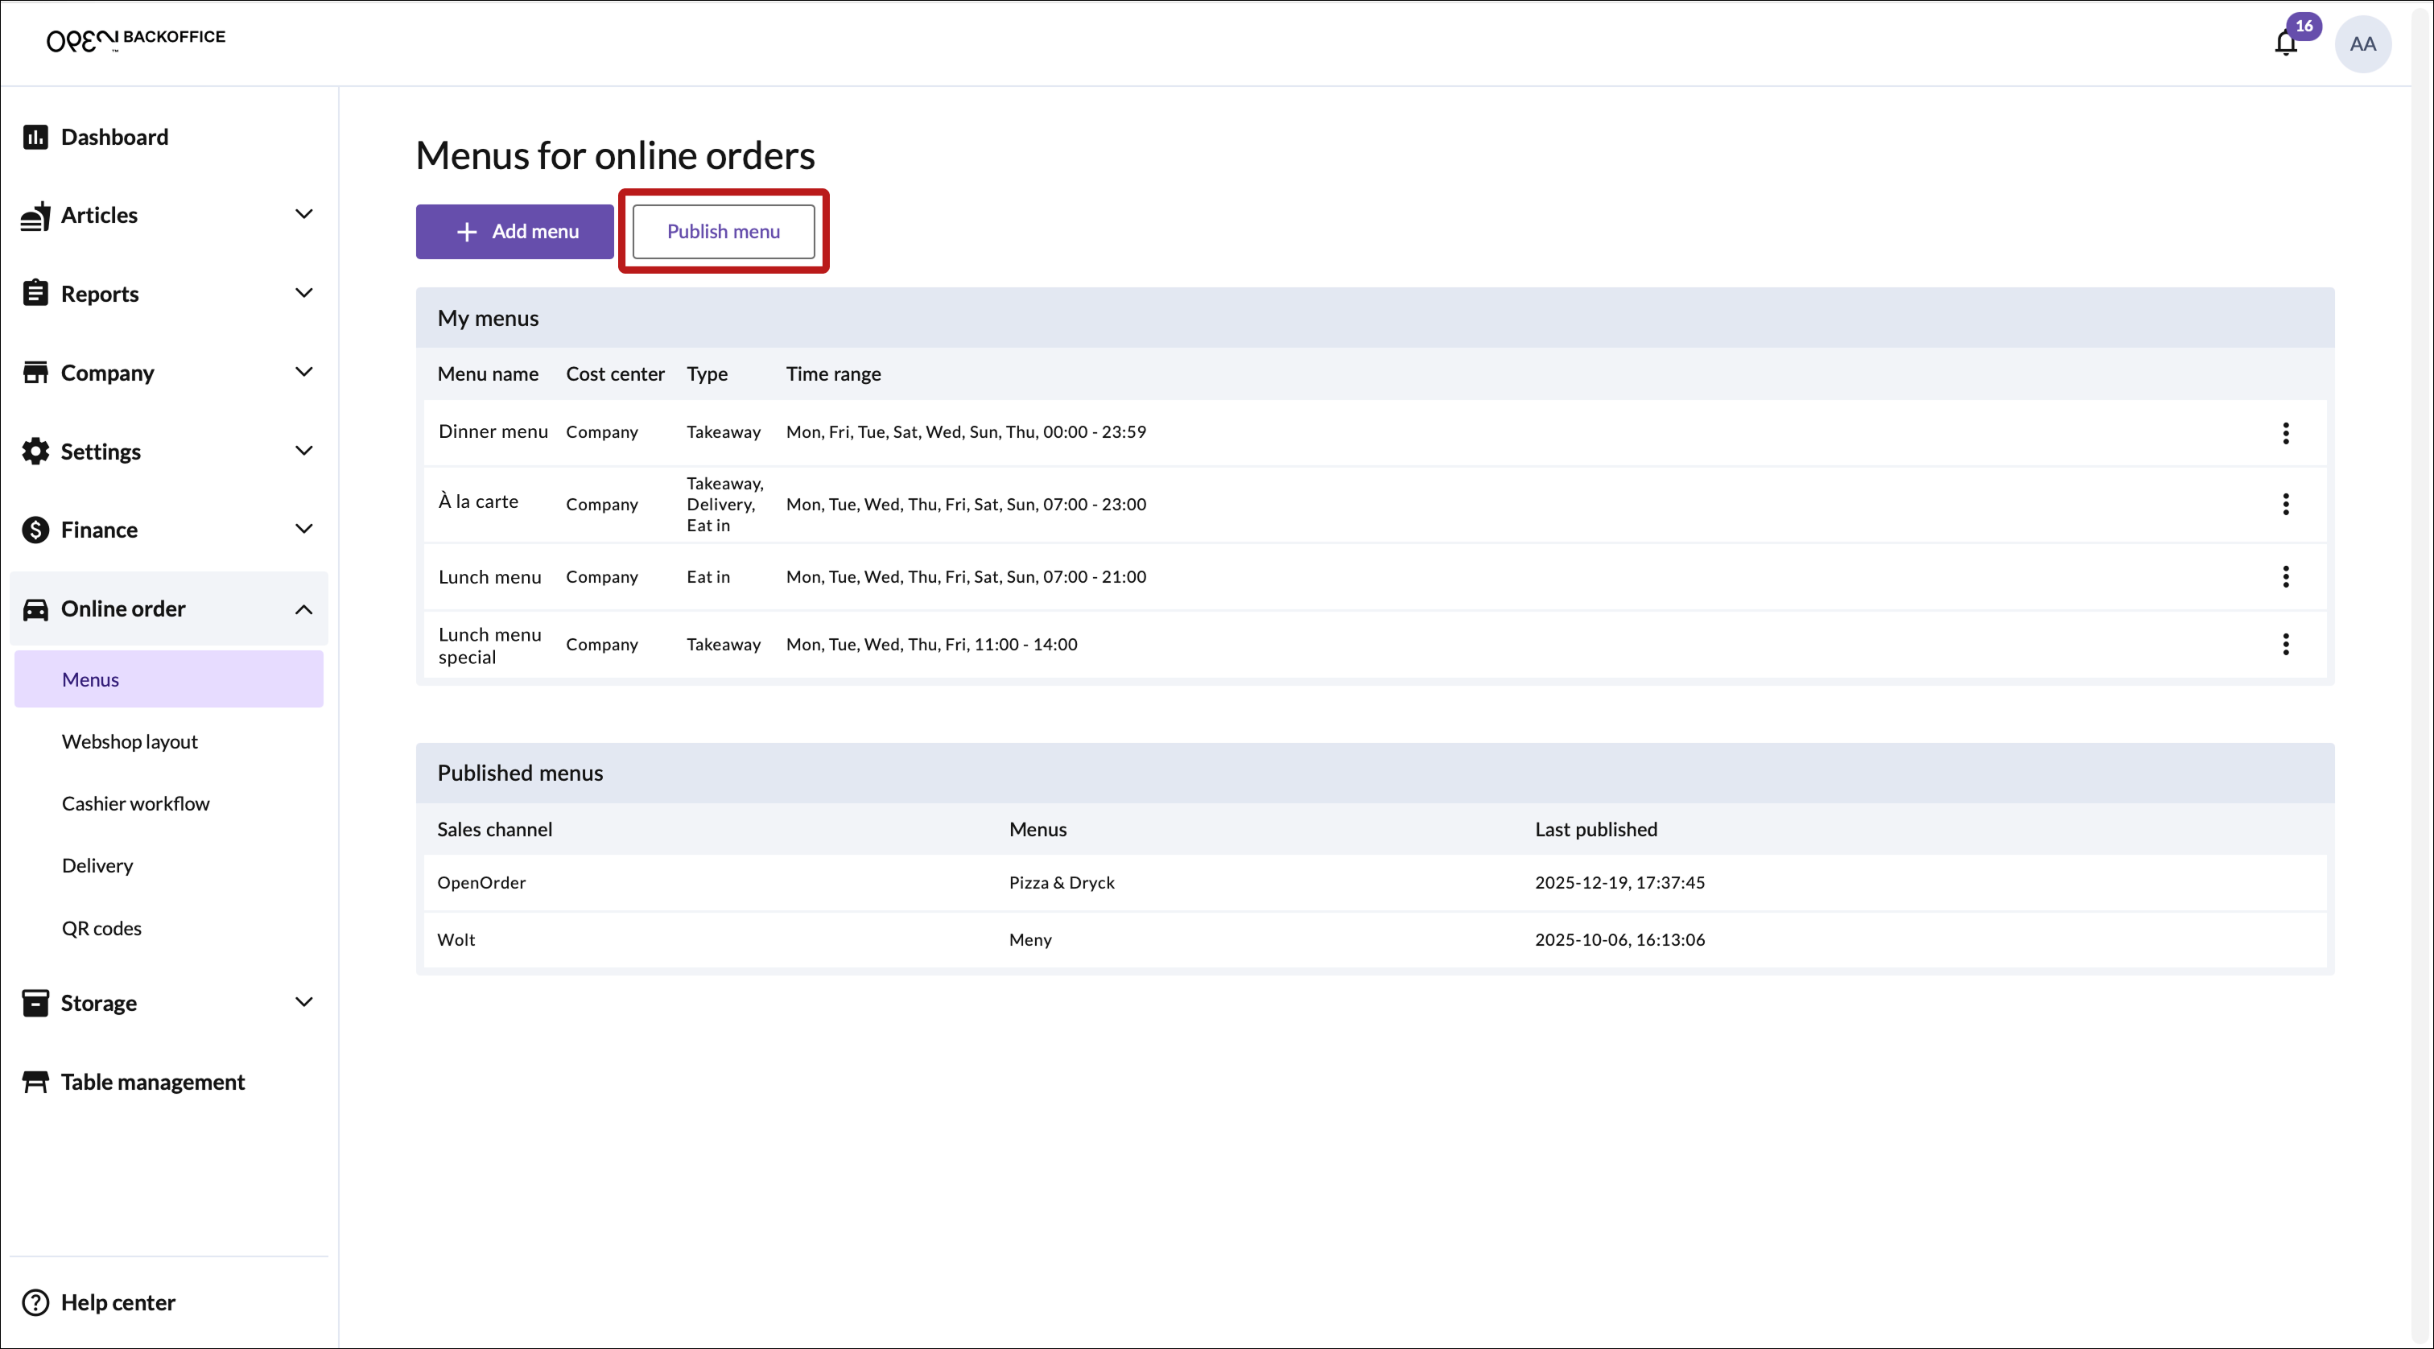Click the Table management icon
This screenshot has width=2434, height=1349.
(x=35, y=1082)
